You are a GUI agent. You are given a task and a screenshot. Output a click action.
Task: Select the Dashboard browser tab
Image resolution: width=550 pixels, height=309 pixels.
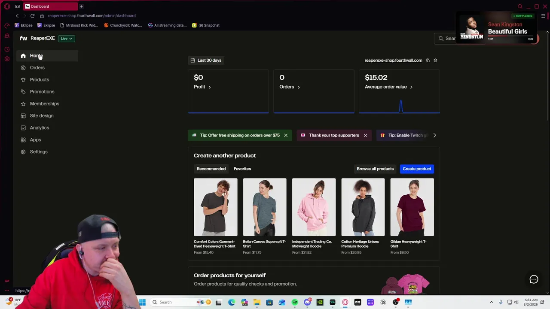coord(50,6)
